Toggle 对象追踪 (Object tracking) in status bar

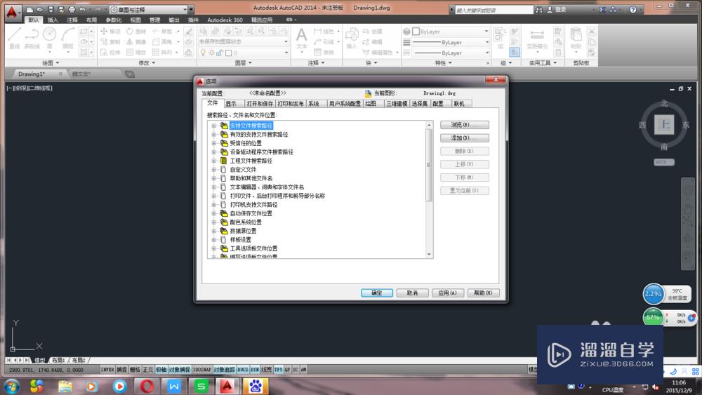coord(225,370)
